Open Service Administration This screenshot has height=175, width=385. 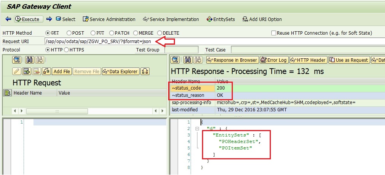[x=109, y=19]
